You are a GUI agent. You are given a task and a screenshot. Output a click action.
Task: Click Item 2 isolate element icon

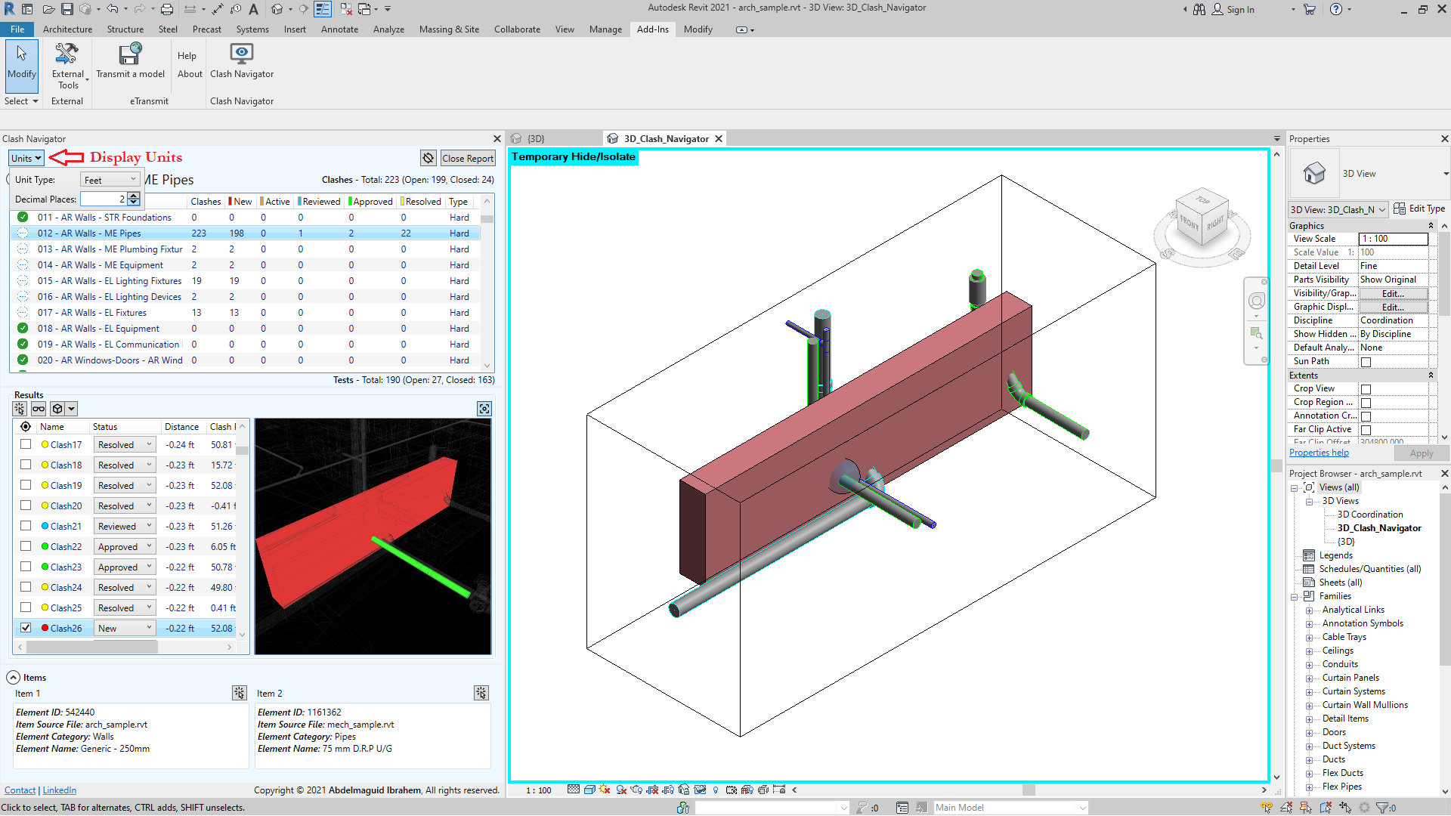click(481, 693)
